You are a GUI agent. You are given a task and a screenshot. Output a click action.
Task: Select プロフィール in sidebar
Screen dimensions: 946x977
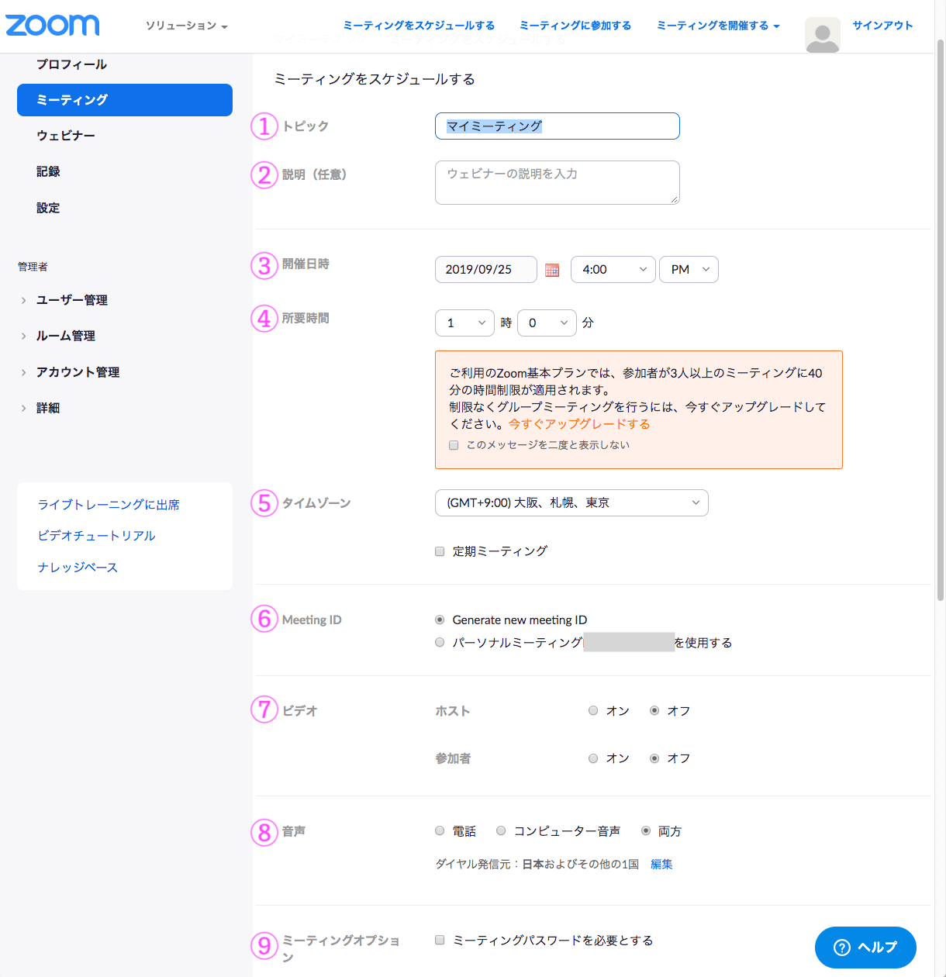click(x=72, y=64)
